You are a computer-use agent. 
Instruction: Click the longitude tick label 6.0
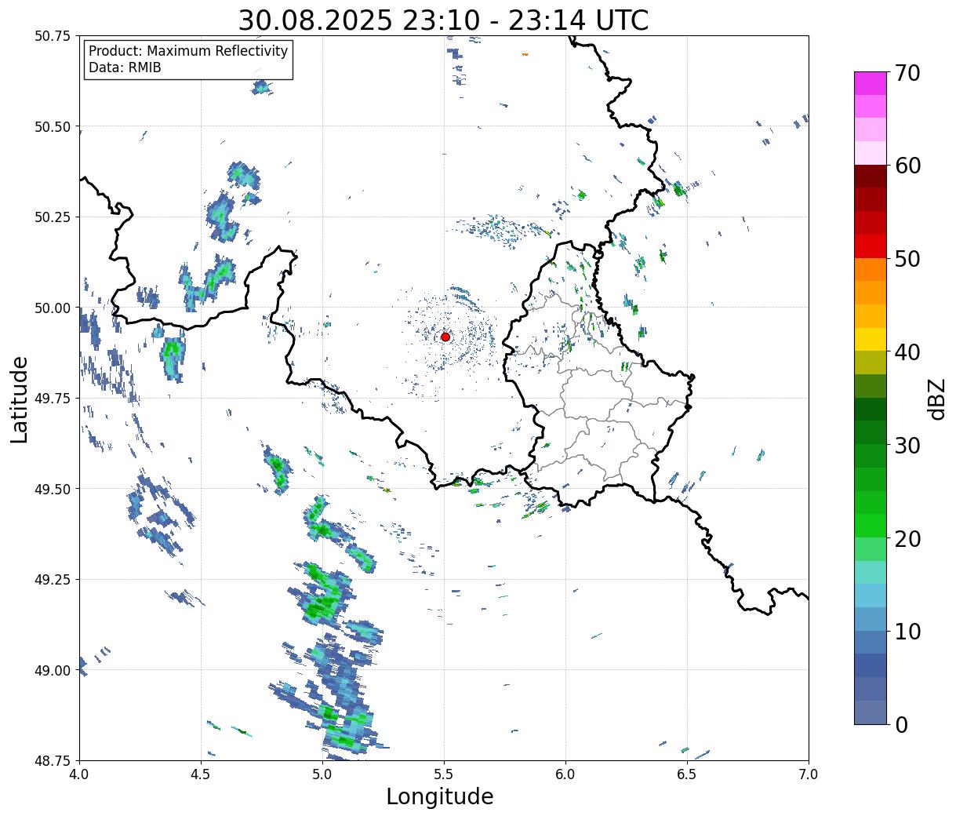[x=565, y=774]
